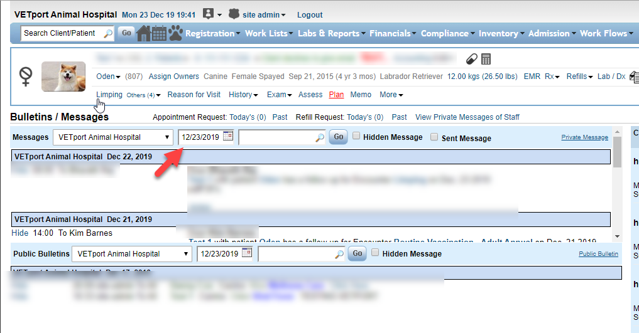Click Go button in Public Bulletins row
The image size is (639, 333).
tap(358, 253)
